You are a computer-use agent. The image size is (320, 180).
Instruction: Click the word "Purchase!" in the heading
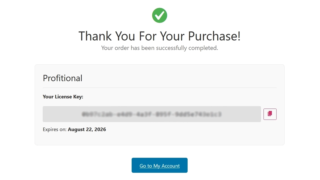(214, 36)
